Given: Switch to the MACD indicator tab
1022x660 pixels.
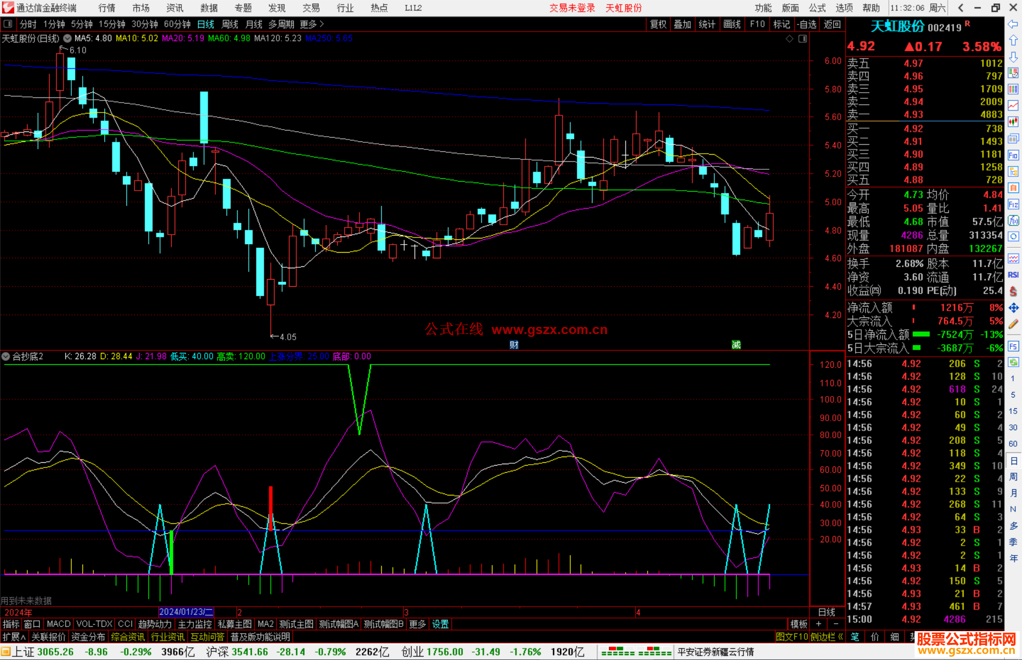Looking at the screenshot, I should pos(58,624).
